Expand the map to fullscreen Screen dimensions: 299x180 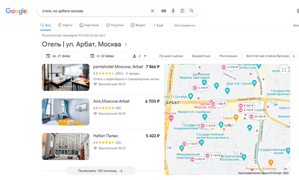[284, 70]
